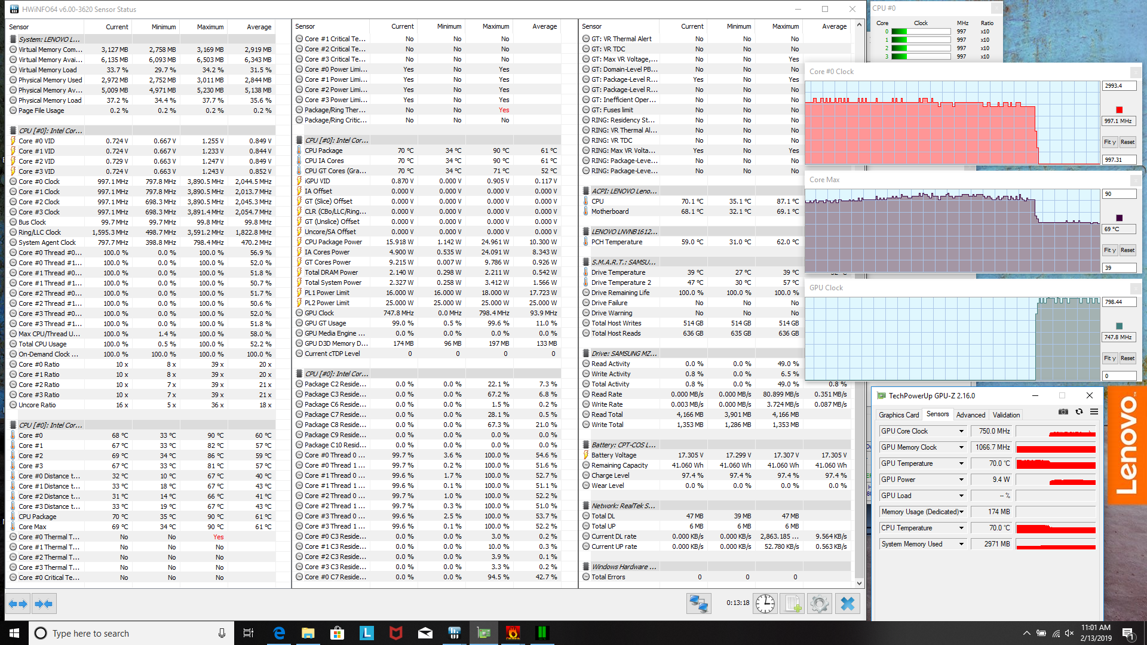Click the collapse columns inward arrows button

click(x=44, y=604)
